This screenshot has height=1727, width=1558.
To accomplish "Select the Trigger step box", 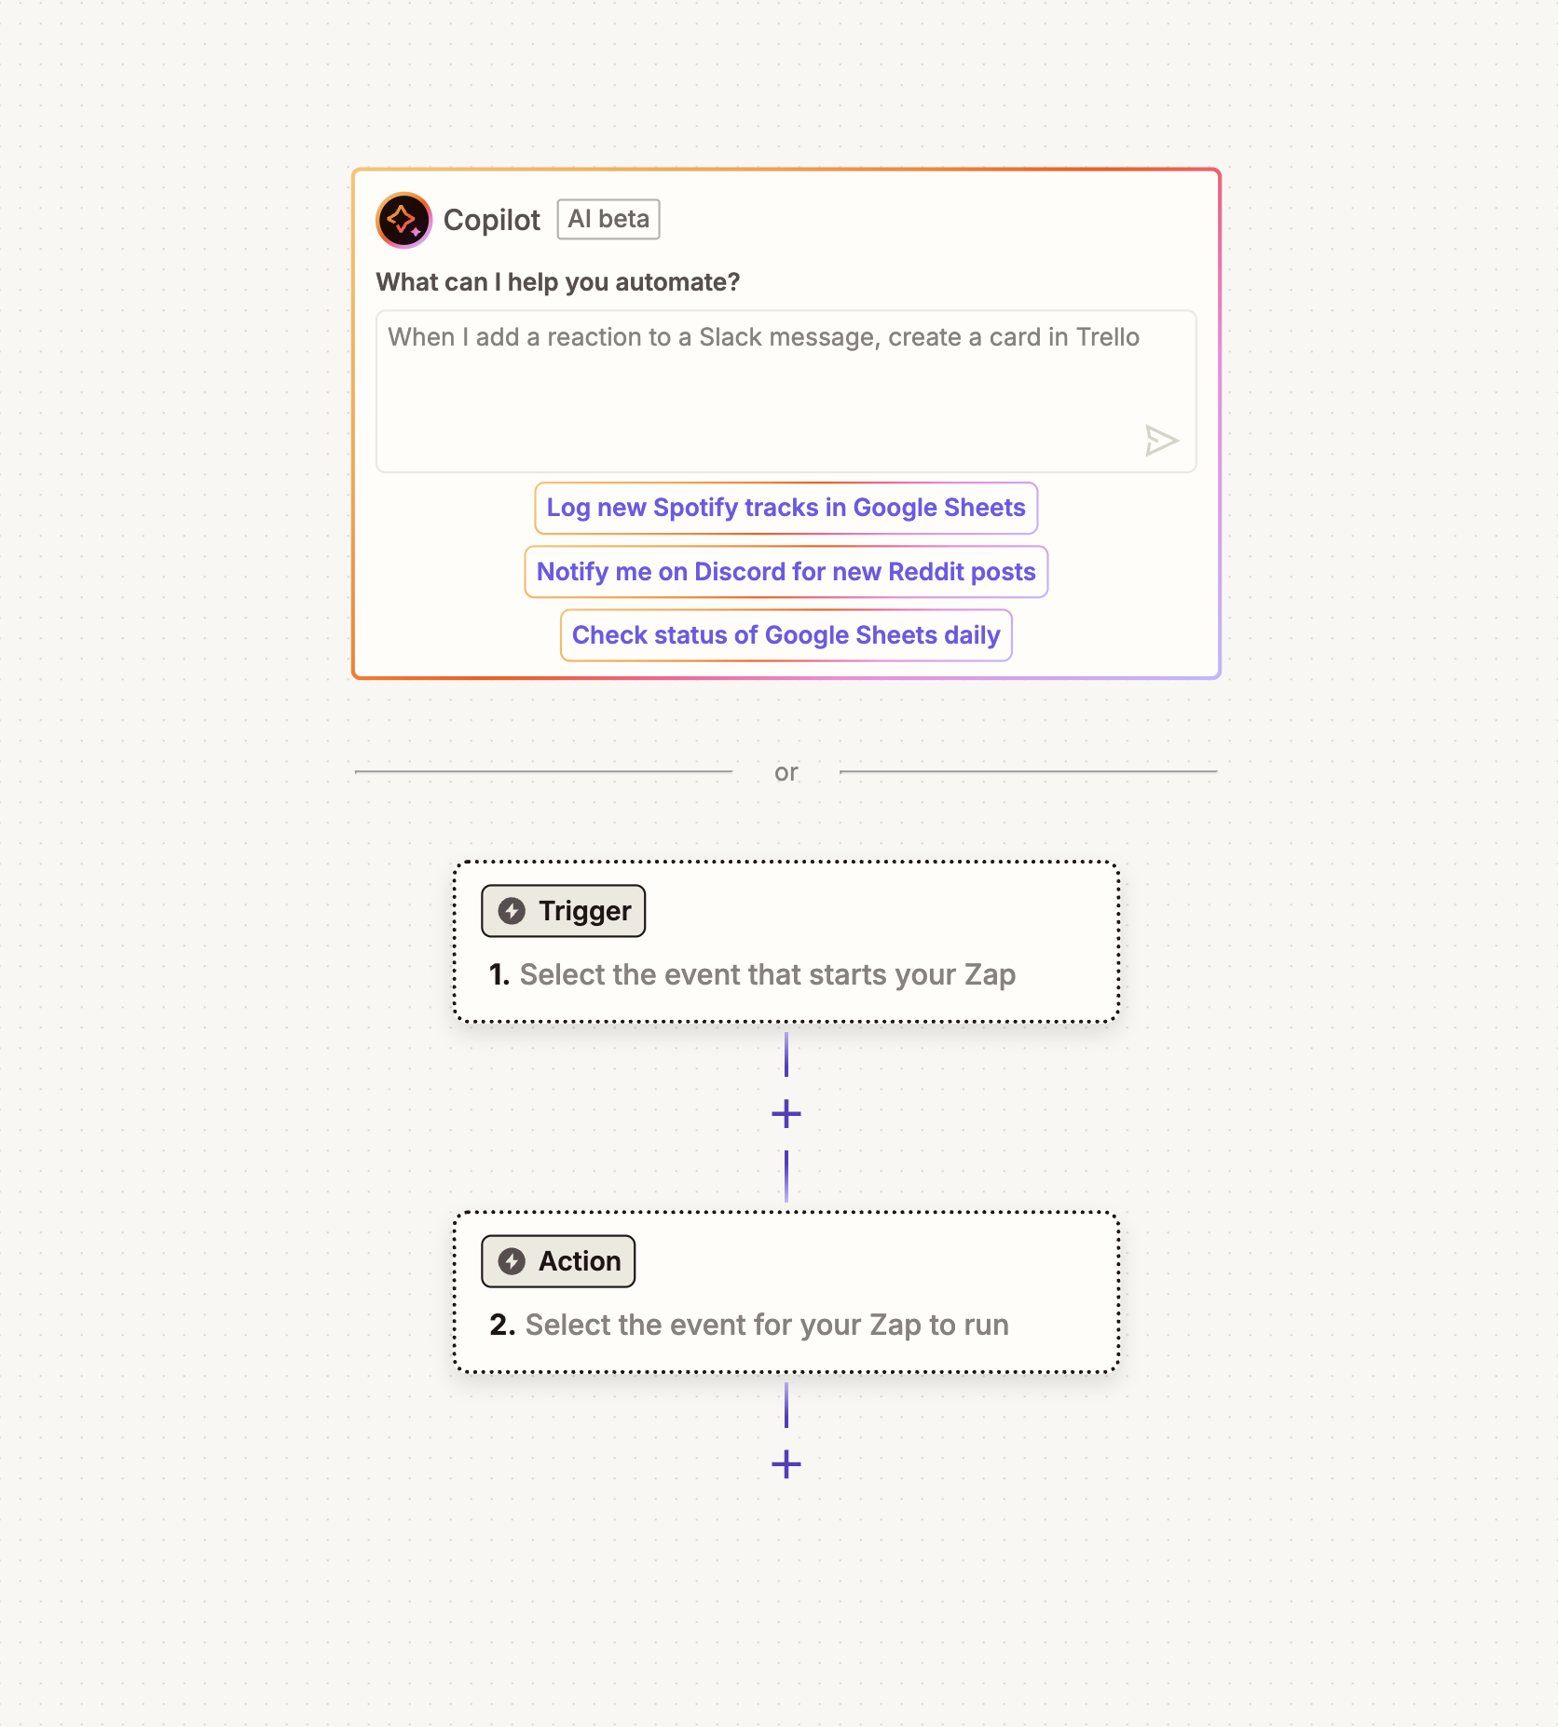I will click(x=787, y=941).
